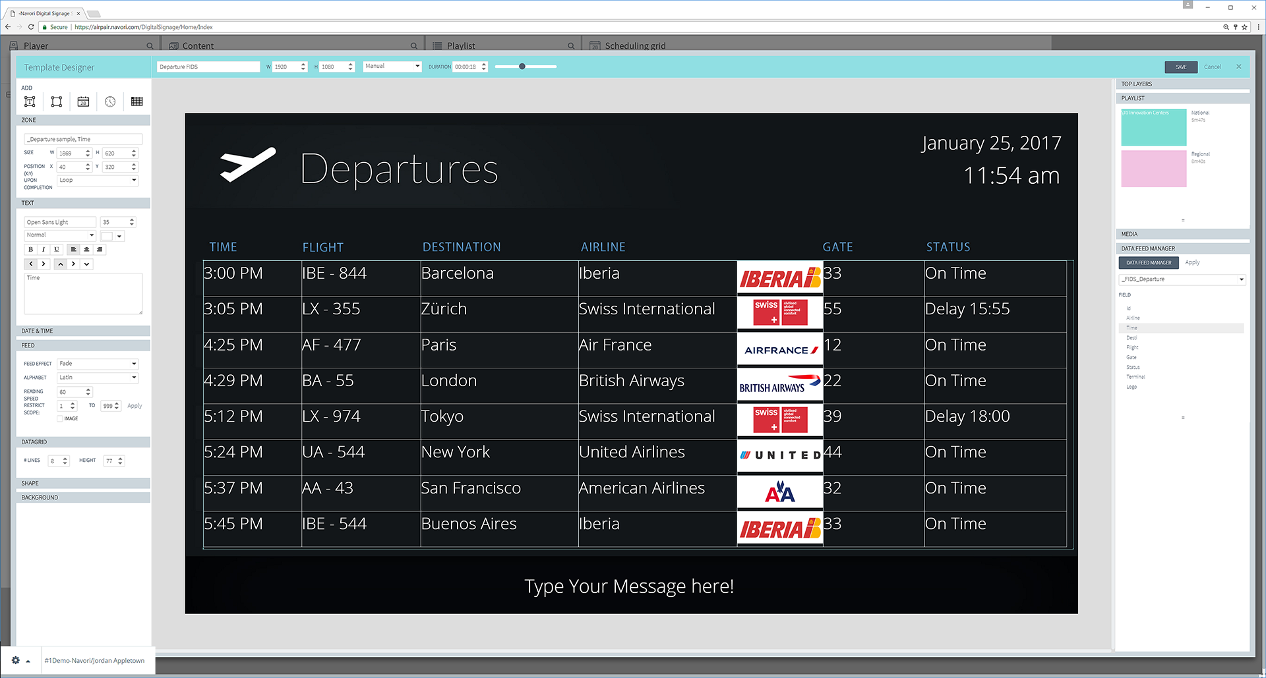This screenshot has width=1266, height=678.
Task: Search icon in the Content tab
Action: (x=414, y=45)
